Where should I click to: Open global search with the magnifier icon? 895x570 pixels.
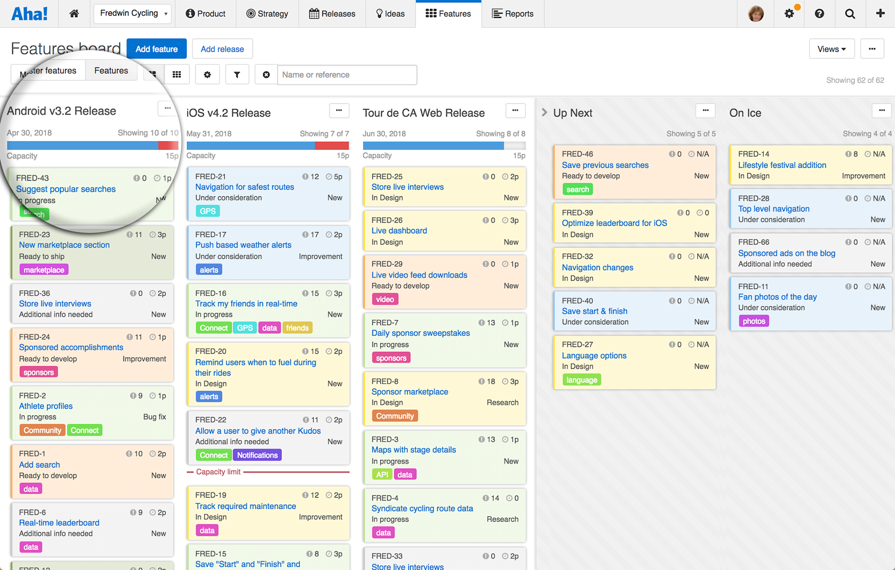849,13
